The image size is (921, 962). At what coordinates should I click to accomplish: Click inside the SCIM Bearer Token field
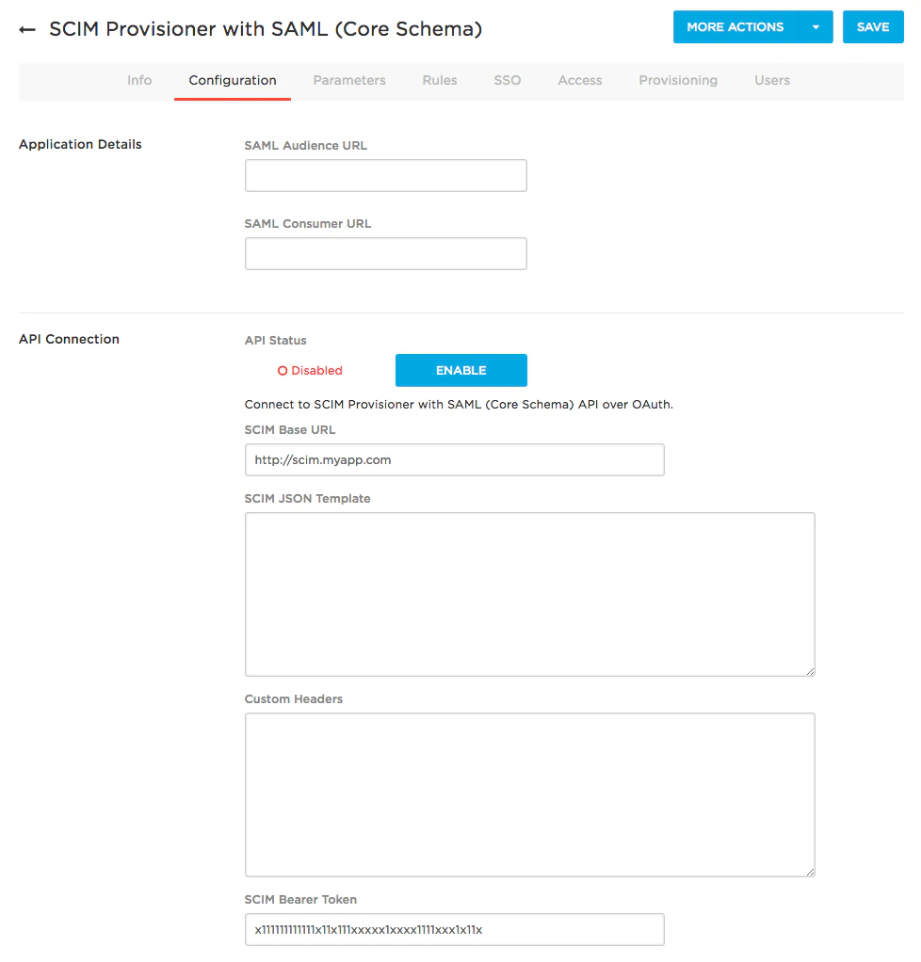(x=455, y=929)
